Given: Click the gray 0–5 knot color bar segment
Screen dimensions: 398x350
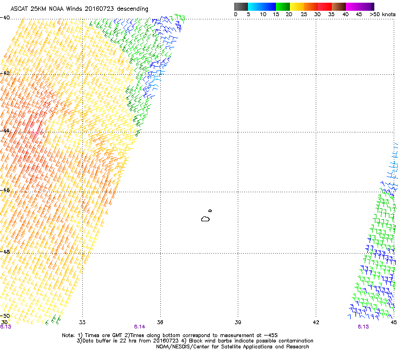Looking at the screenshot, I should (x=241, y=6).
